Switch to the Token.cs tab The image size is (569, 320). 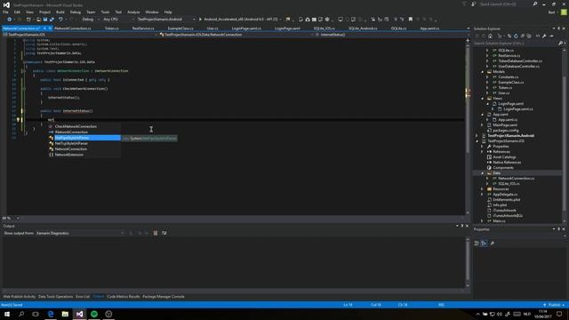[x=111, y=28]
